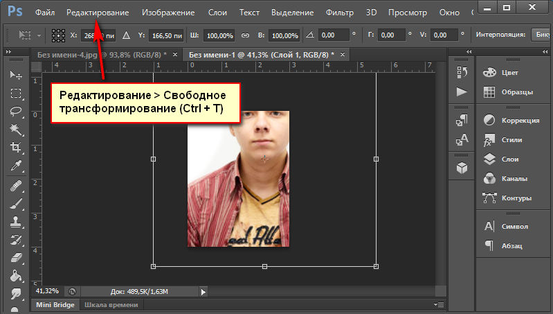Toggle relative positioning triangle icon for reference point
Screen dimensions: 553x314
pyautogui.click(x=126, y=35)
